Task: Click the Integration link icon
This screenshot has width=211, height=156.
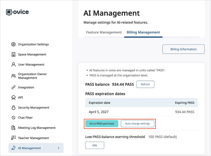Action: coord(13,87)
